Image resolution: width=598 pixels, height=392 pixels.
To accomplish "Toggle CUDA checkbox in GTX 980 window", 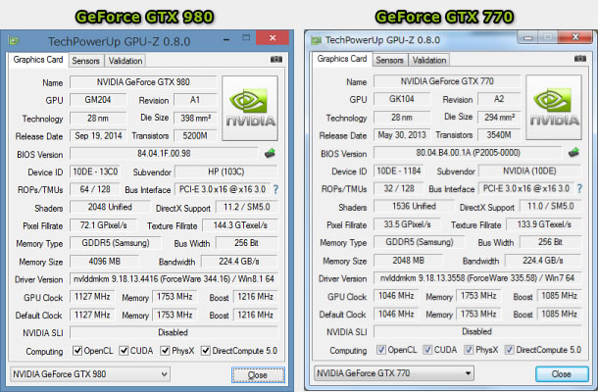I will pos(124,351).
